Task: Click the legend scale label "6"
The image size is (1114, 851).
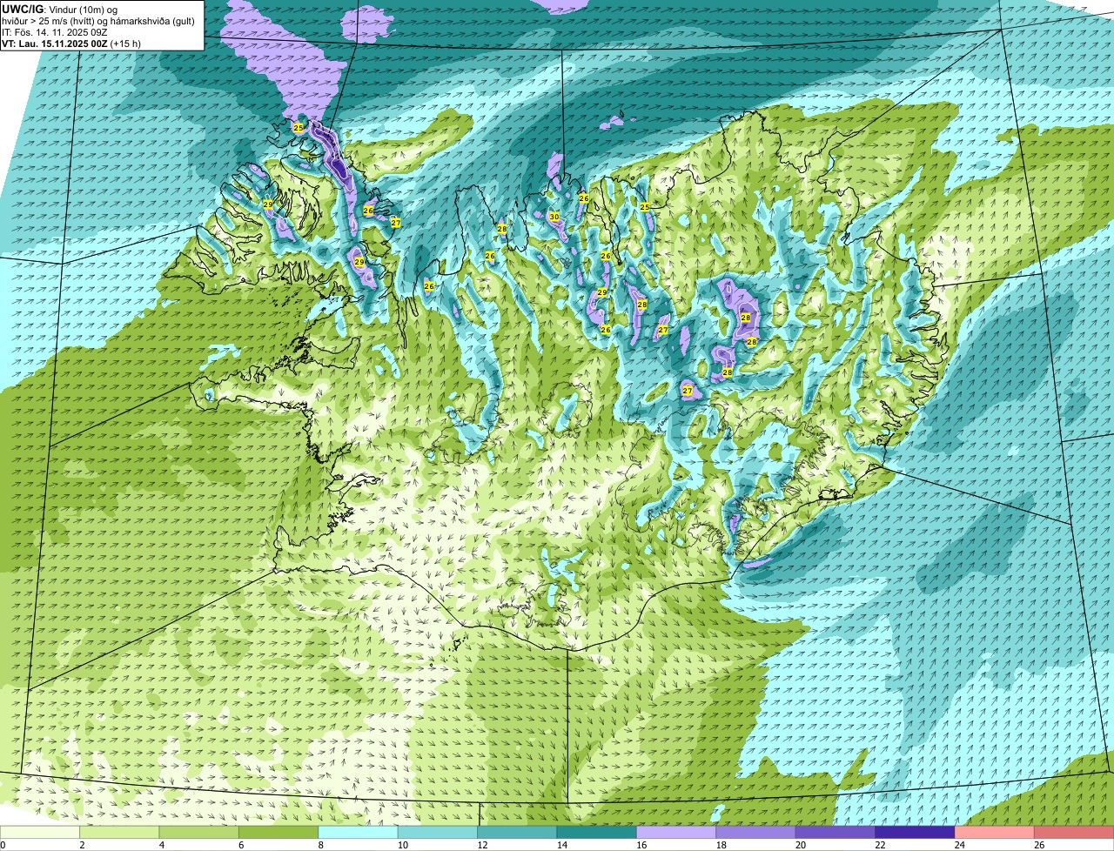Action: pyautogui.click(x=241, y=844)
